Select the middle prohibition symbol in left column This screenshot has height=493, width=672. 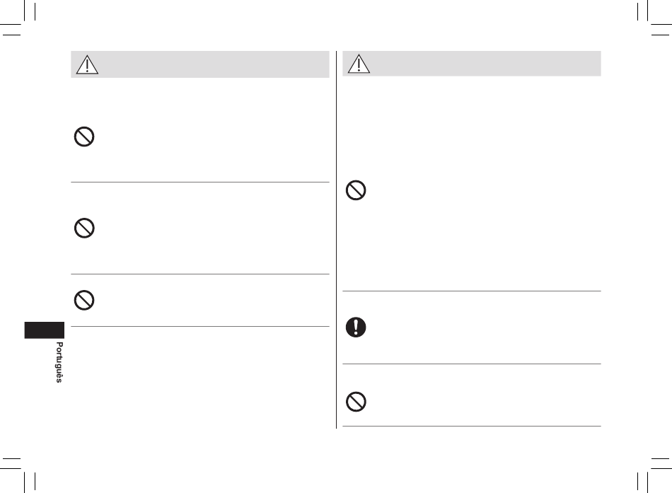[84, 228]
